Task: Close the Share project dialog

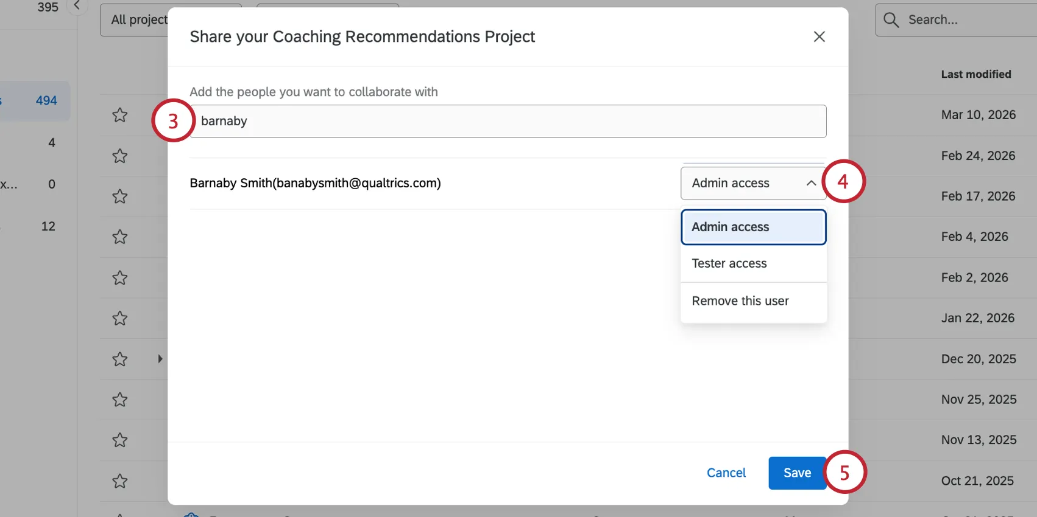Action: [819, 36]
